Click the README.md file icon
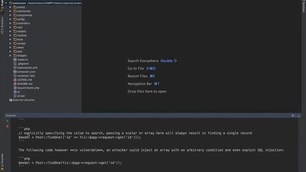The image size is (306, 172). point(15,84)
